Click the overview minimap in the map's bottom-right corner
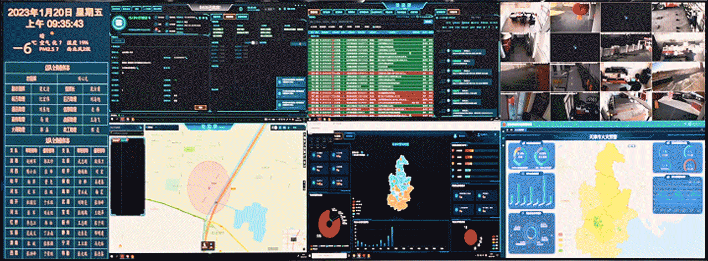Viewport: 708px width, 261px height. pos(293,237)
